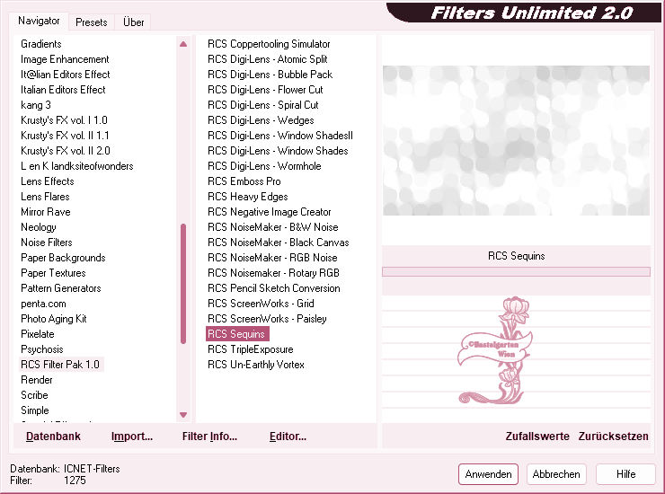665x494 pixels.
Task: Choose RCS Digi-Lens - Window ShadesII
Action: coord(279,136)
